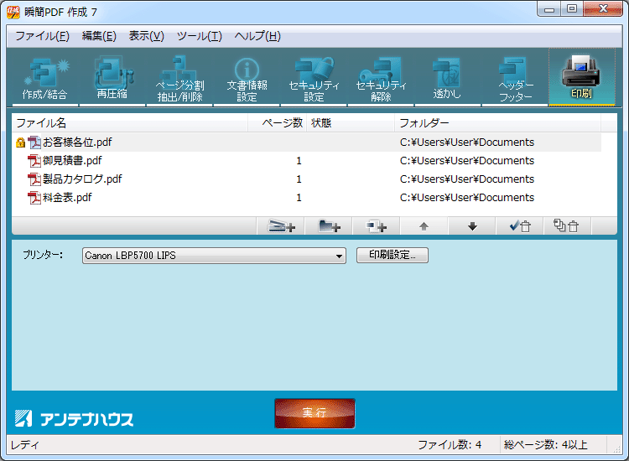Image resolution: width=629 pixels, height=461 pixels.
Task: Open the ファイル(F) menu
Action: tap(42, 36)
